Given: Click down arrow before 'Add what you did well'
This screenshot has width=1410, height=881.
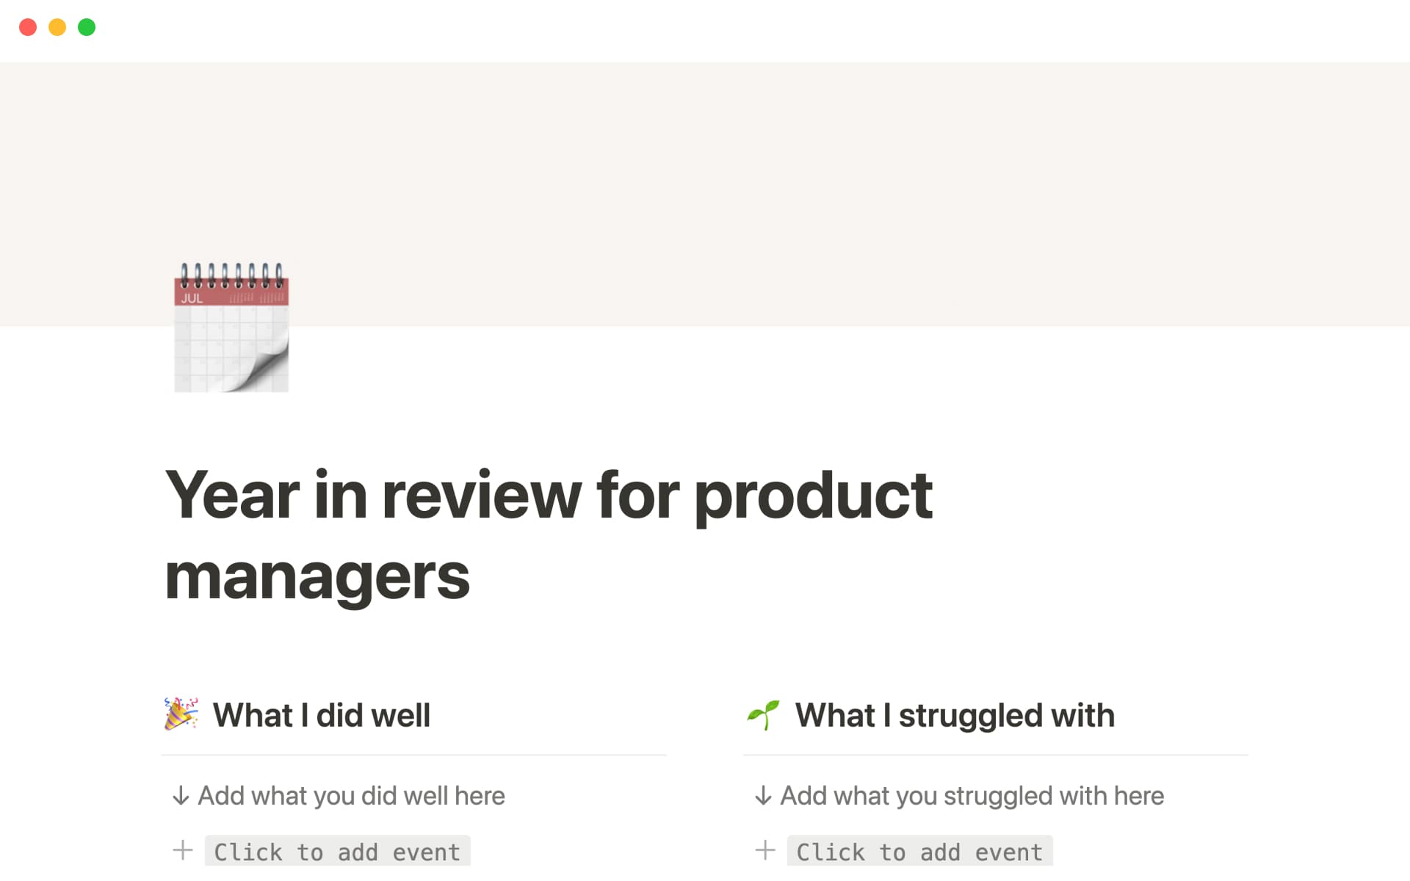Looking at the screenshot, I should point(180,796).
